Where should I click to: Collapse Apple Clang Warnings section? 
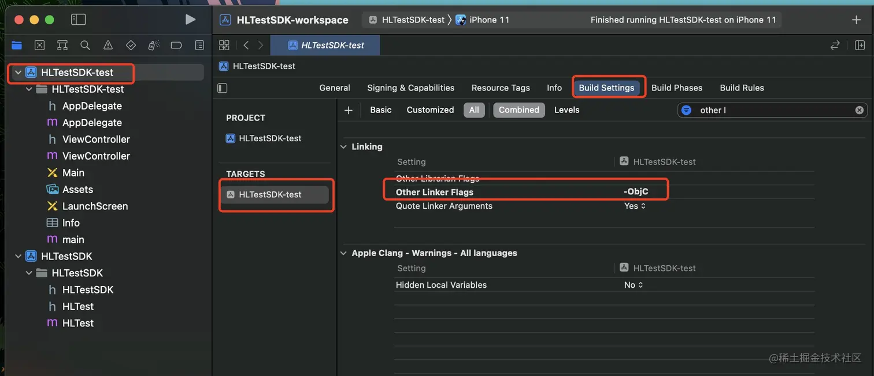point(343,253)
